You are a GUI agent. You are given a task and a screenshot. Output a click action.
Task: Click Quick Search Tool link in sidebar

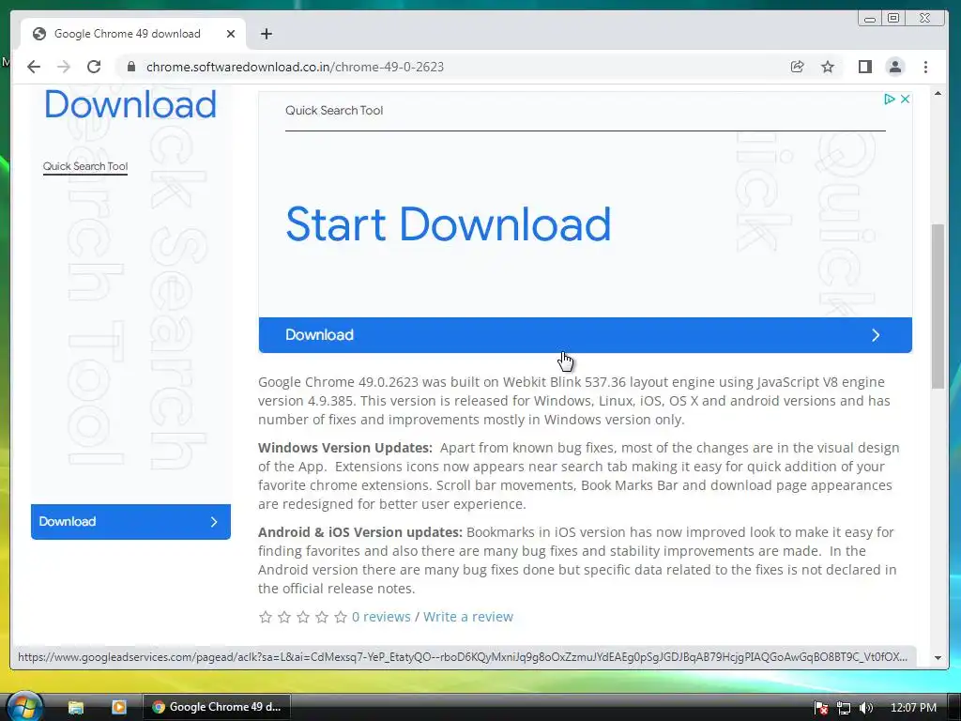coord(85,166)
